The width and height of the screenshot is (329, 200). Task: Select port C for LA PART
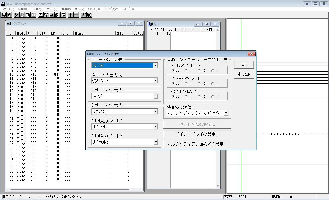point(199,84)
